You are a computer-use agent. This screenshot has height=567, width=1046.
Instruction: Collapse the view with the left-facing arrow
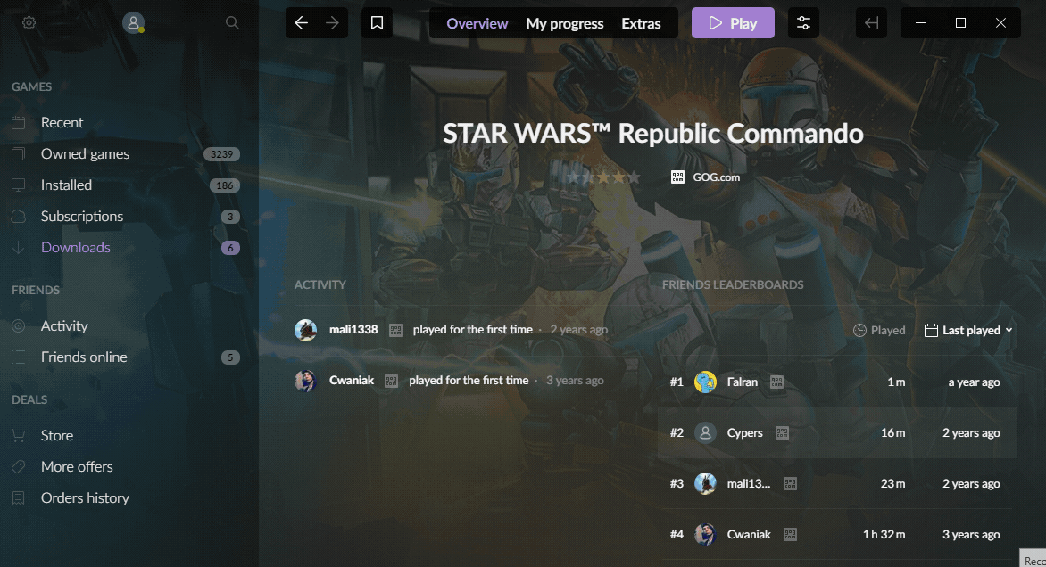coord(871,22)
